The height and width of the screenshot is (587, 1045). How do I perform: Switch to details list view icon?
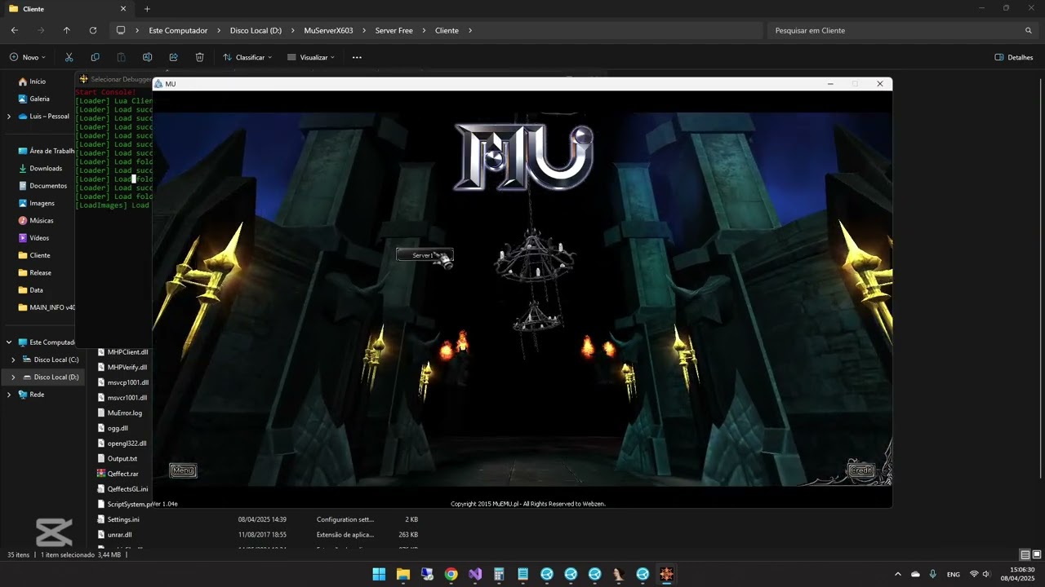click(1025, 554)
